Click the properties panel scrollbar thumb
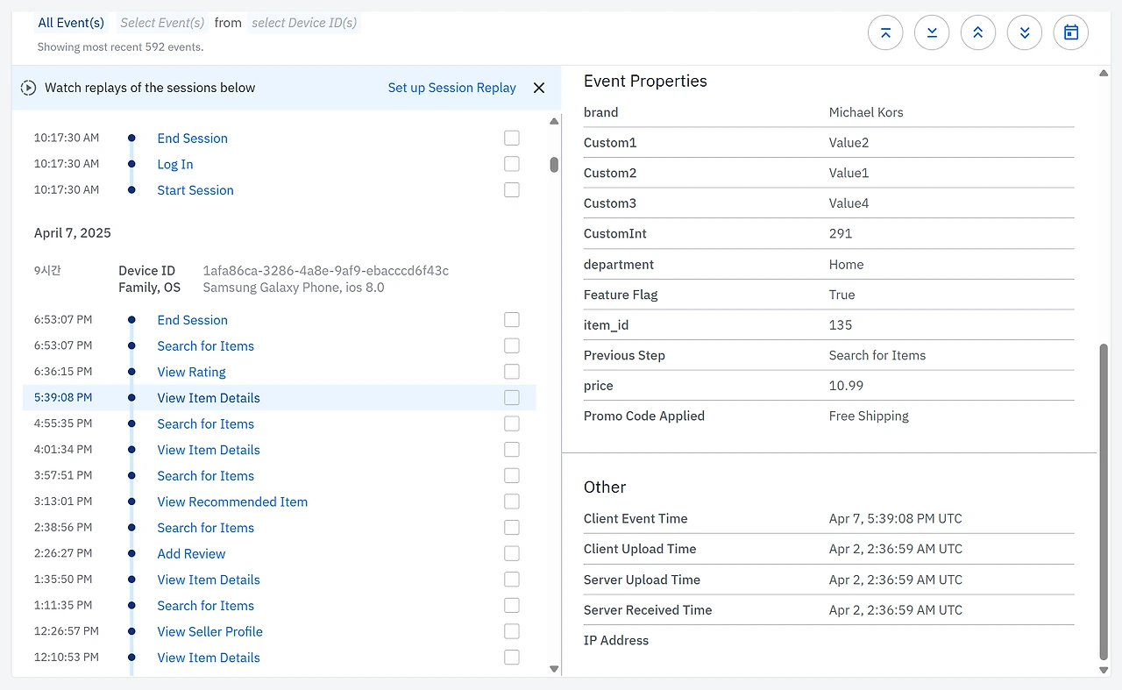The height and width of the screenshot is (690, 1122). coord(1104,500)
